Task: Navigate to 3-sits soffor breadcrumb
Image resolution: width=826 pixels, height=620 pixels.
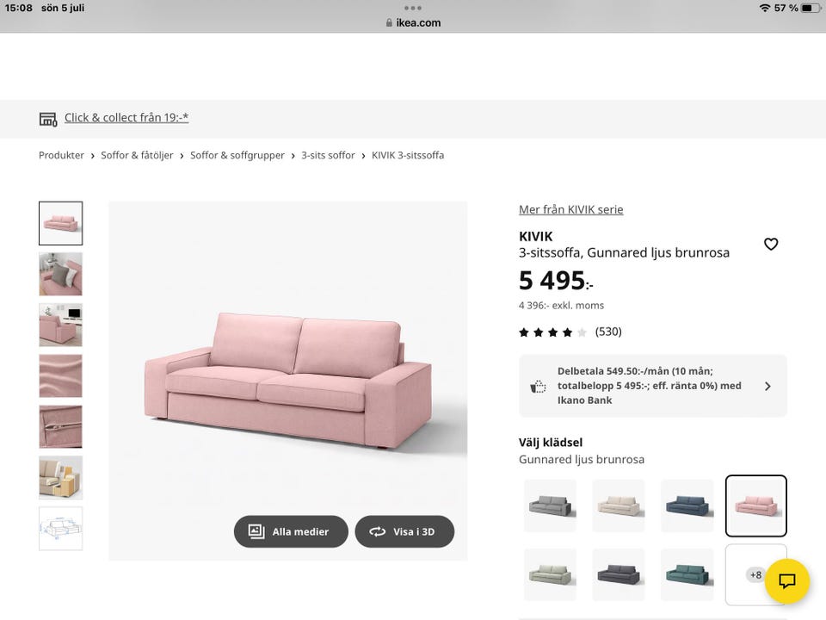Action: [x=328, y=155]
